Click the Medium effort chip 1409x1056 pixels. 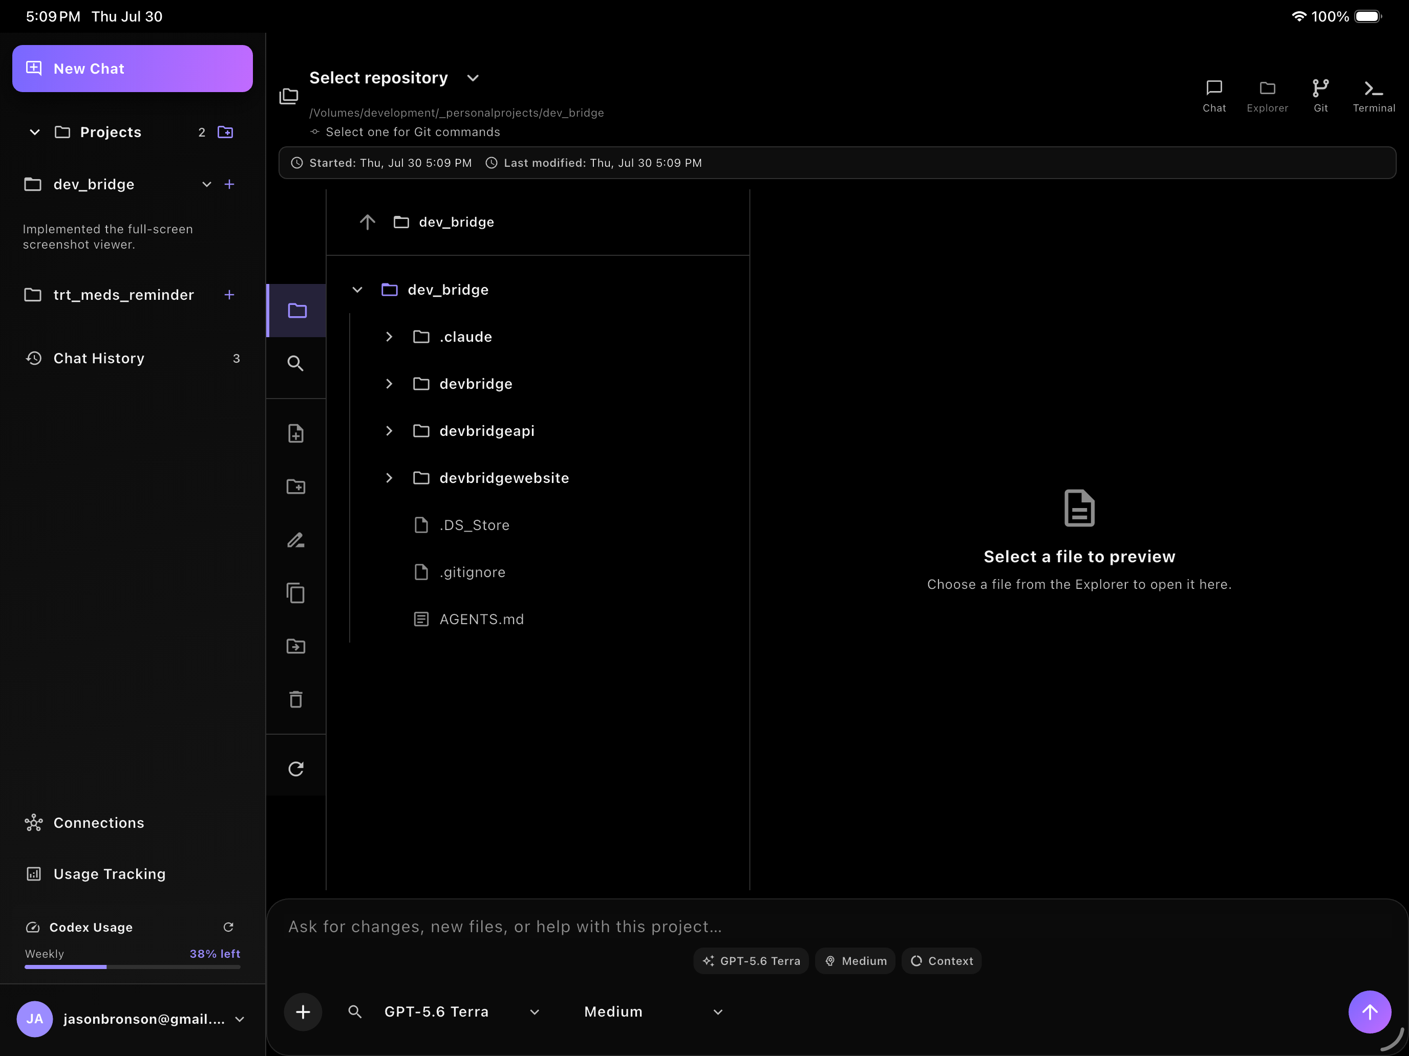pyautogui.click(x=856, y=961)
